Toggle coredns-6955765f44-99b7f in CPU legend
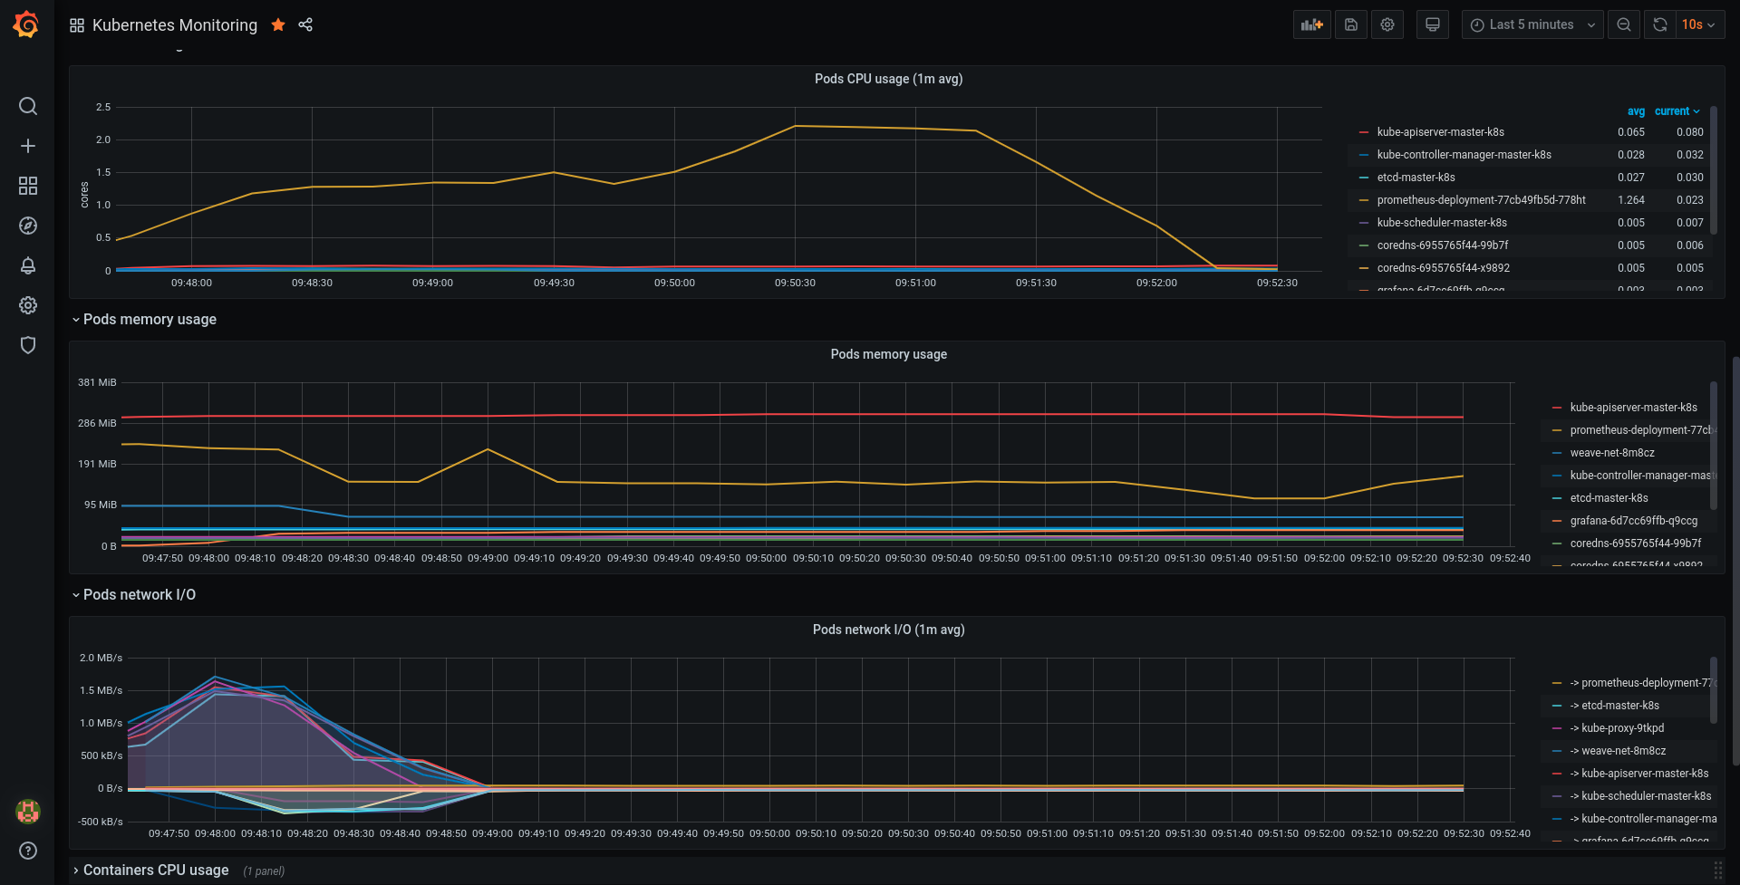The image size is (1740, 885). point(1443,245)
